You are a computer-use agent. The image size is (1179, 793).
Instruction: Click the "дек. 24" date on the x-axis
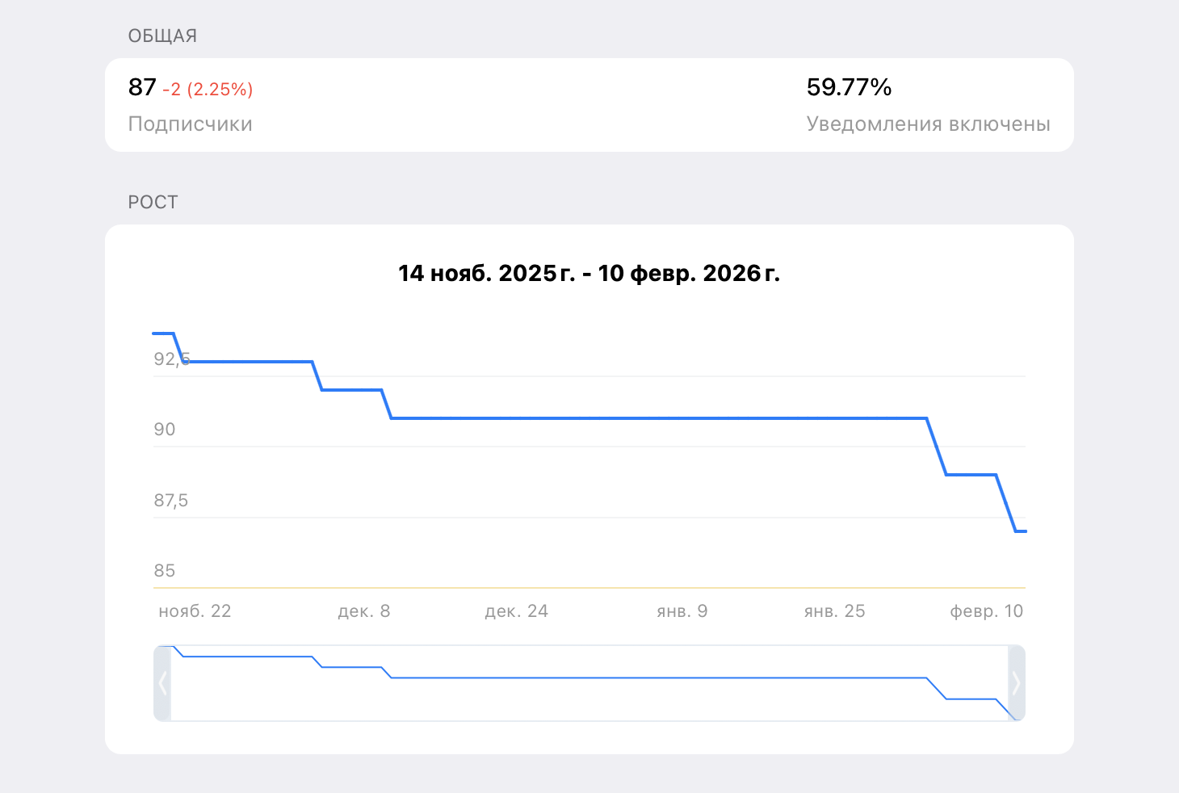[516, 611]
